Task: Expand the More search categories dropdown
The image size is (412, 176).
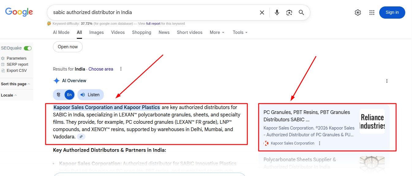Action: [x=217, y=32]
